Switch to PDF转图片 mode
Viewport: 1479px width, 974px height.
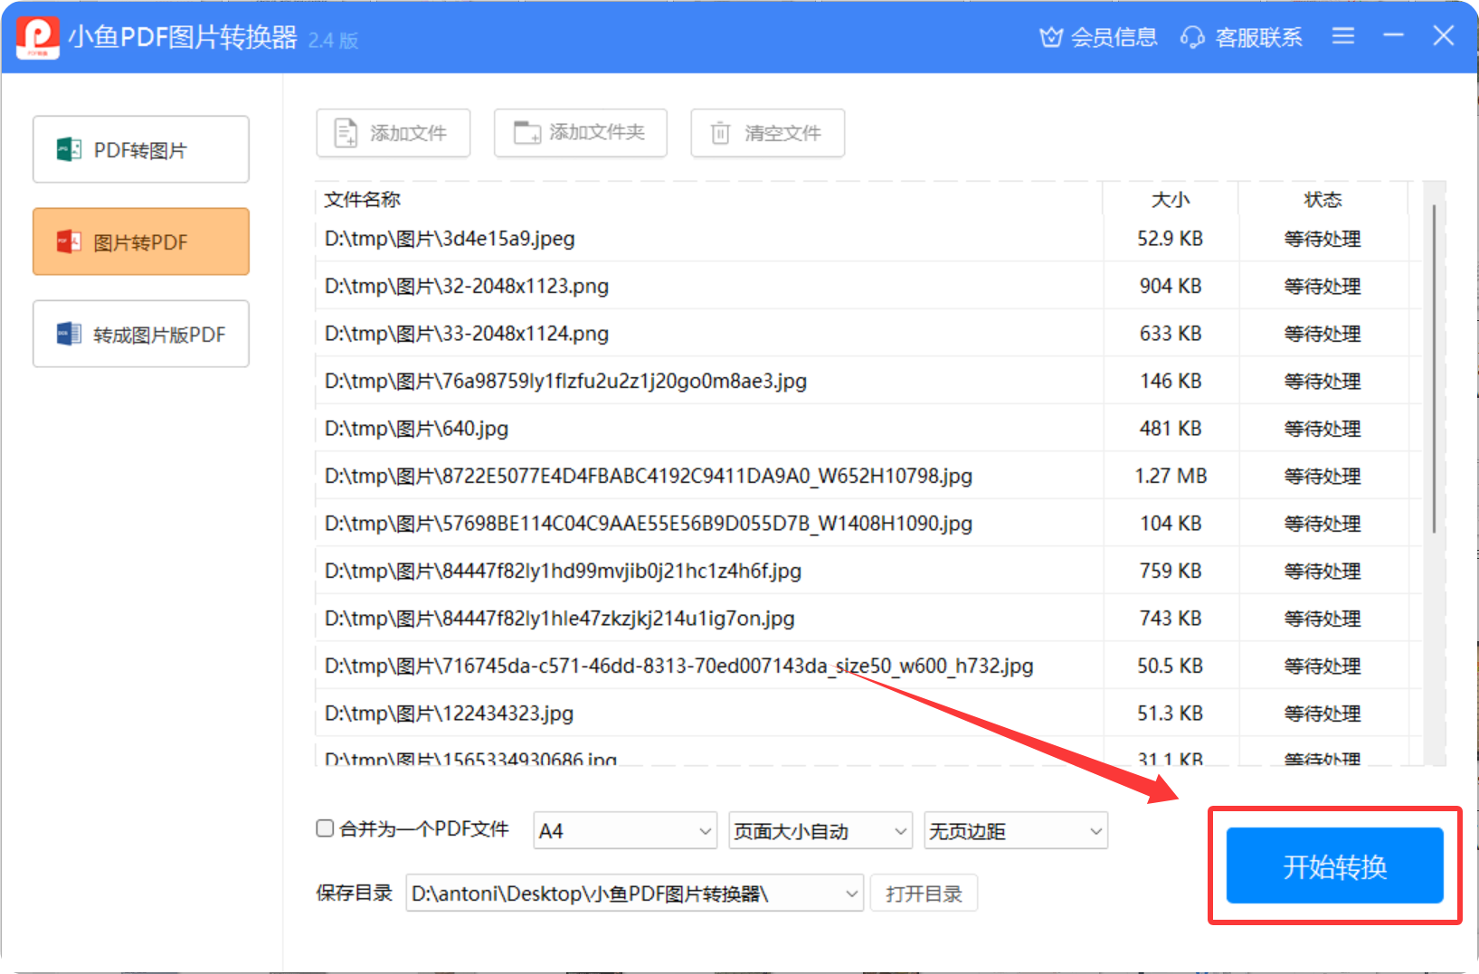141,149
